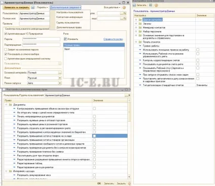Select the row Рассчитывать долг при открытии форм
215x186 pixels.
coord(66,156)
